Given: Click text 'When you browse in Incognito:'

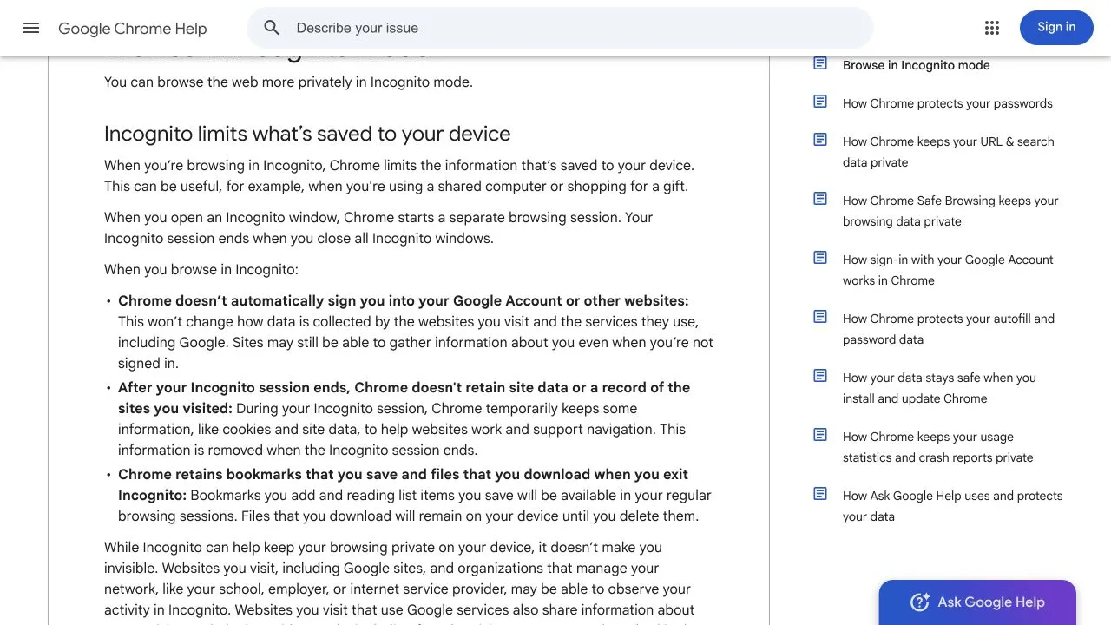Looking at the screenshot, I should 201,270.
